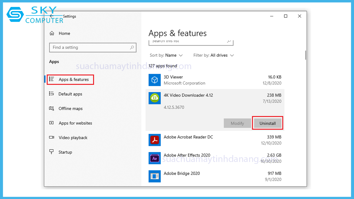354x199 pixels.
Task: Click the Find a setting search box
Action: point(90,48)
